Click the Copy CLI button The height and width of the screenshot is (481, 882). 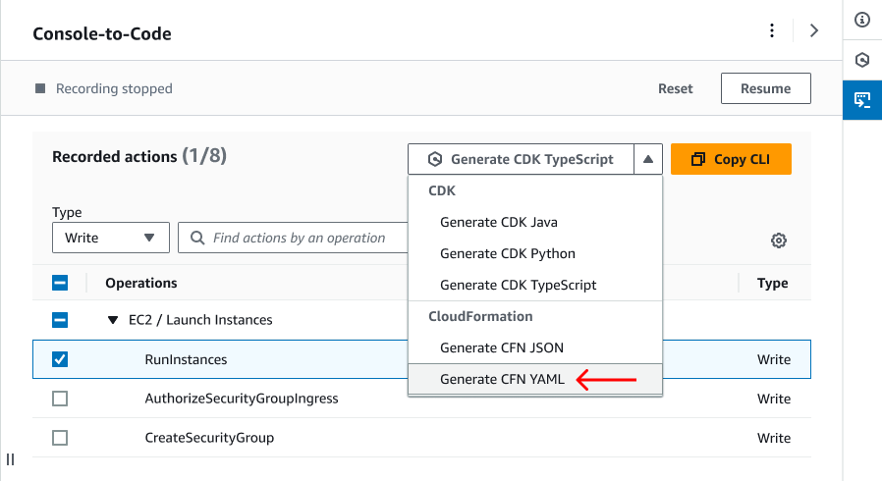pyautogui.click(x=731, y=159)
